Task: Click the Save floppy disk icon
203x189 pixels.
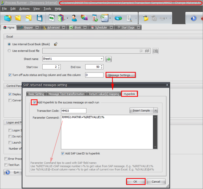Action: point(39,18)
